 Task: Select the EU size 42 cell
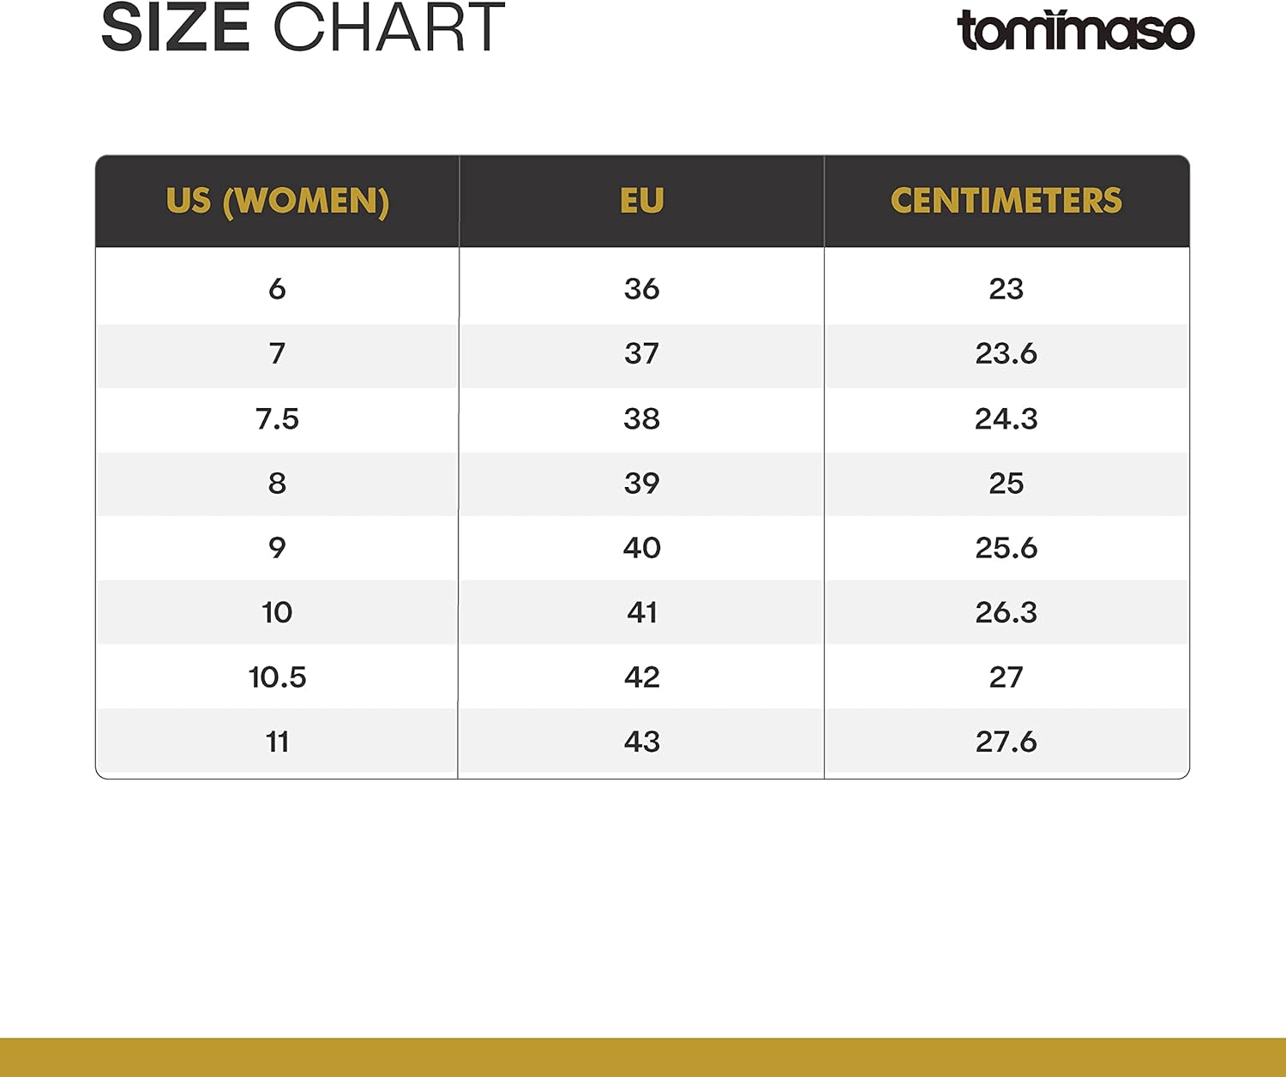click(x=642, y=677)
